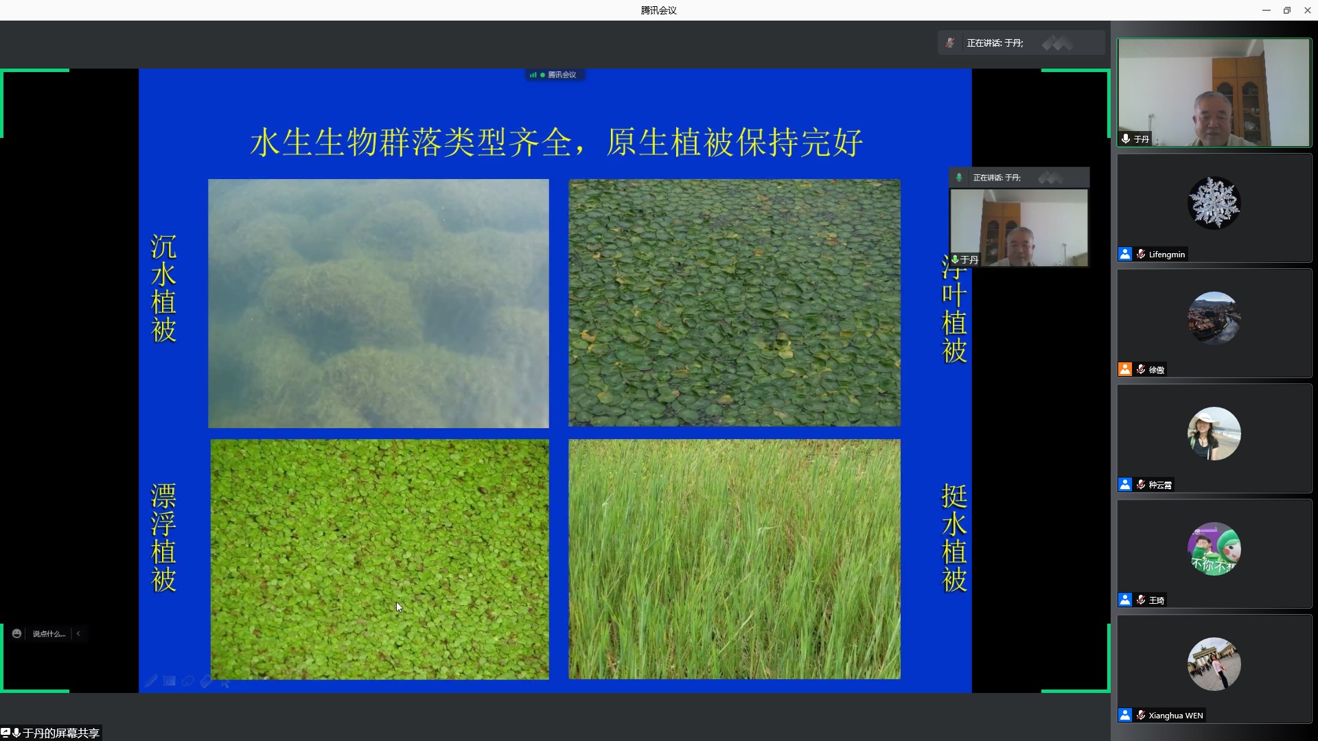The image size is (1318, 741).
Task: Click the 'Lifengmin' name label
Action: click(x=1167, y=255)
